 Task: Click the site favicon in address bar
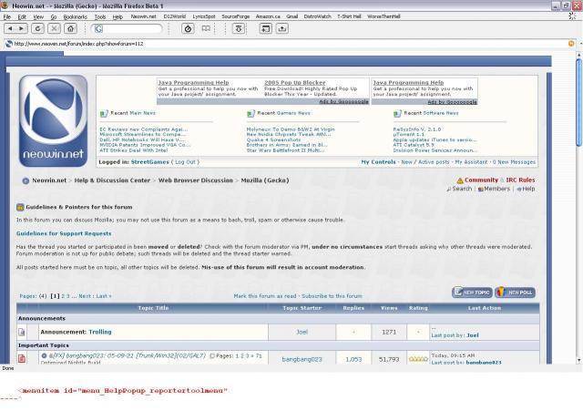pyautogui.click(x=9, y=44)
